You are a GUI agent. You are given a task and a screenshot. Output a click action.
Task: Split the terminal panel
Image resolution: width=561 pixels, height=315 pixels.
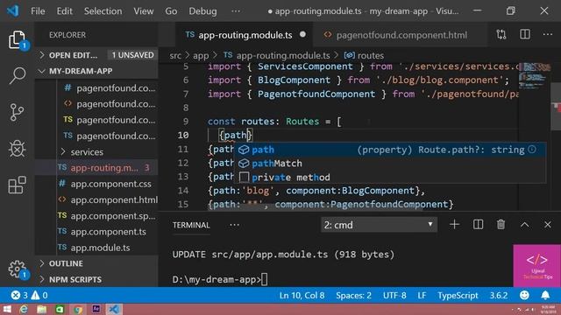point(478,225)
